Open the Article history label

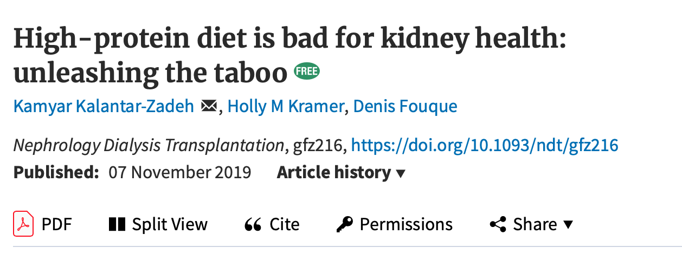tap(334, 173)
